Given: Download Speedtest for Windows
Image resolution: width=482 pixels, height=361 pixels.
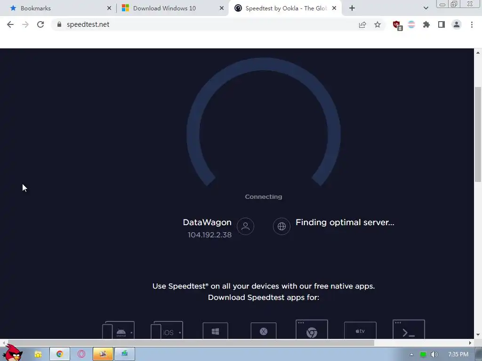Looking at the screenshot, I should point(216,331).
